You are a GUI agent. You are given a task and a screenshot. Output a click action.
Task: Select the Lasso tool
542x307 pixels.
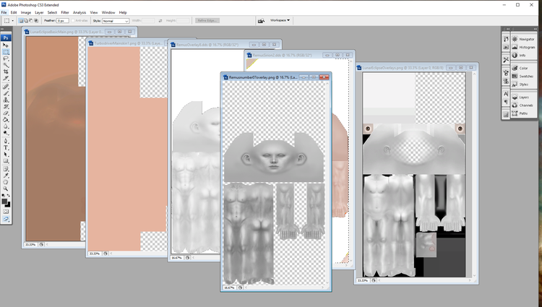[6, 59]
